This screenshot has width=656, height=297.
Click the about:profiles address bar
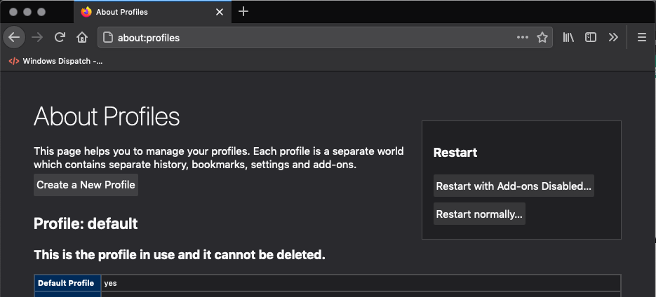pyautogui.click(x=309, y=38)
